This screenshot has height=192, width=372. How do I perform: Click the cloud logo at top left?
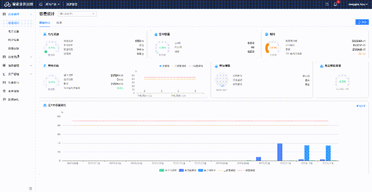coord(7,4)
